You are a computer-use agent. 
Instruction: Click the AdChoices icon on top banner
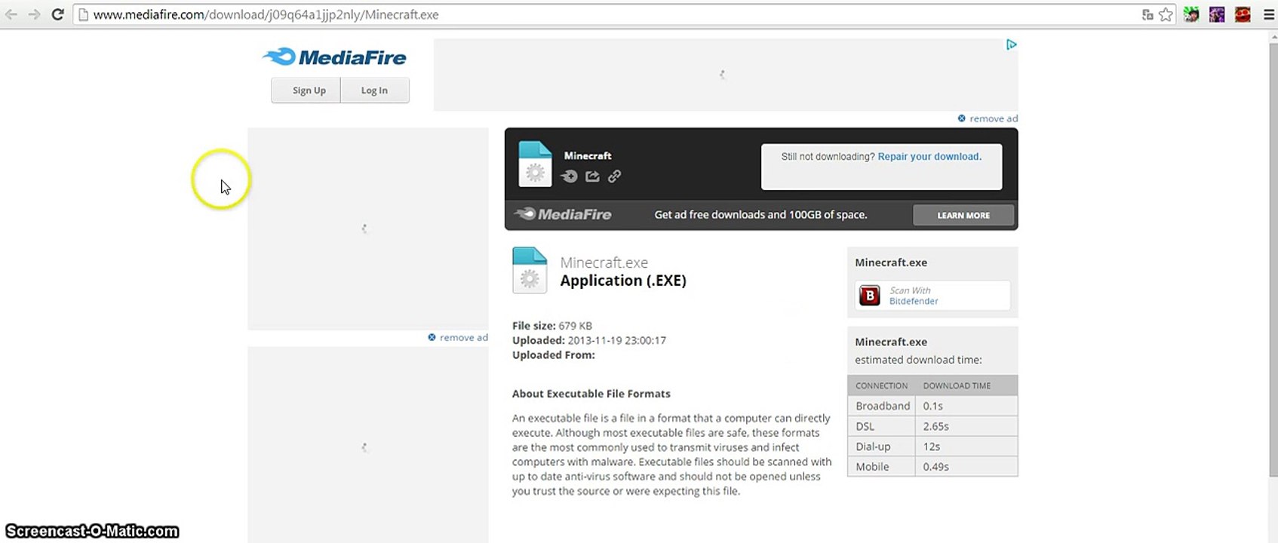pyautogui.click(x=1011, y=44)
